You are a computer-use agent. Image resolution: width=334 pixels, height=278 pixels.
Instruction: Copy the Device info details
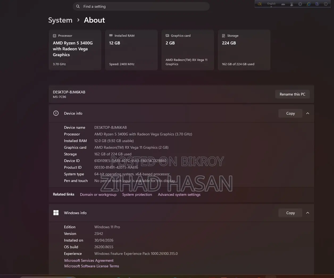(290, 113)
